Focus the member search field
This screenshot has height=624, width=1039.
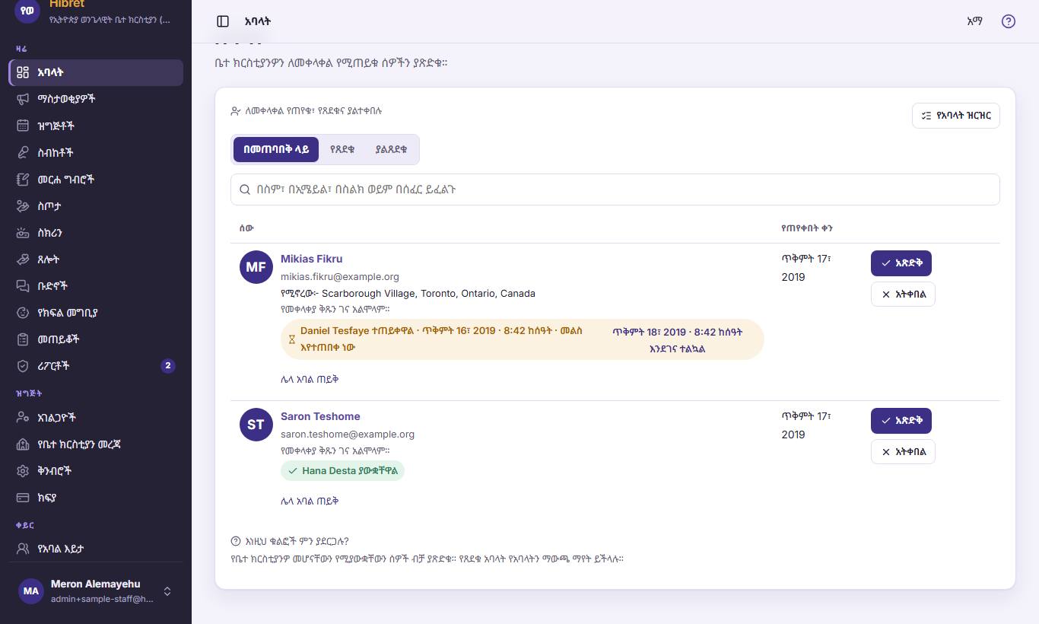[615, 189]
